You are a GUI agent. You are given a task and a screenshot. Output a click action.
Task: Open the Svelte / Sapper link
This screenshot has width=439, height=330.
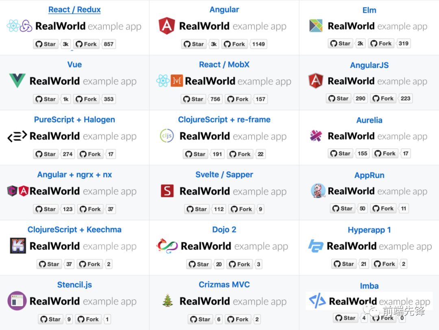[x=224, y=175]
